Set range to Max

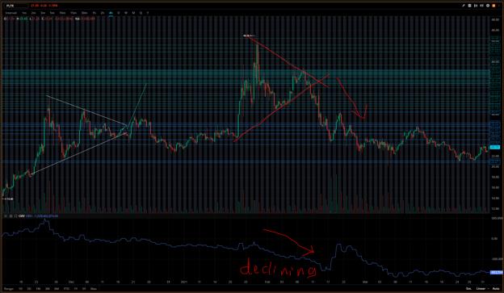[x=94, y=289]
